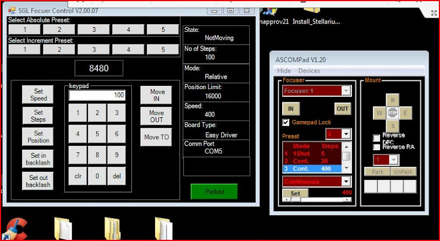Click the keypad del button
This screenshot has width=440, height=241.
click(117, 176)
